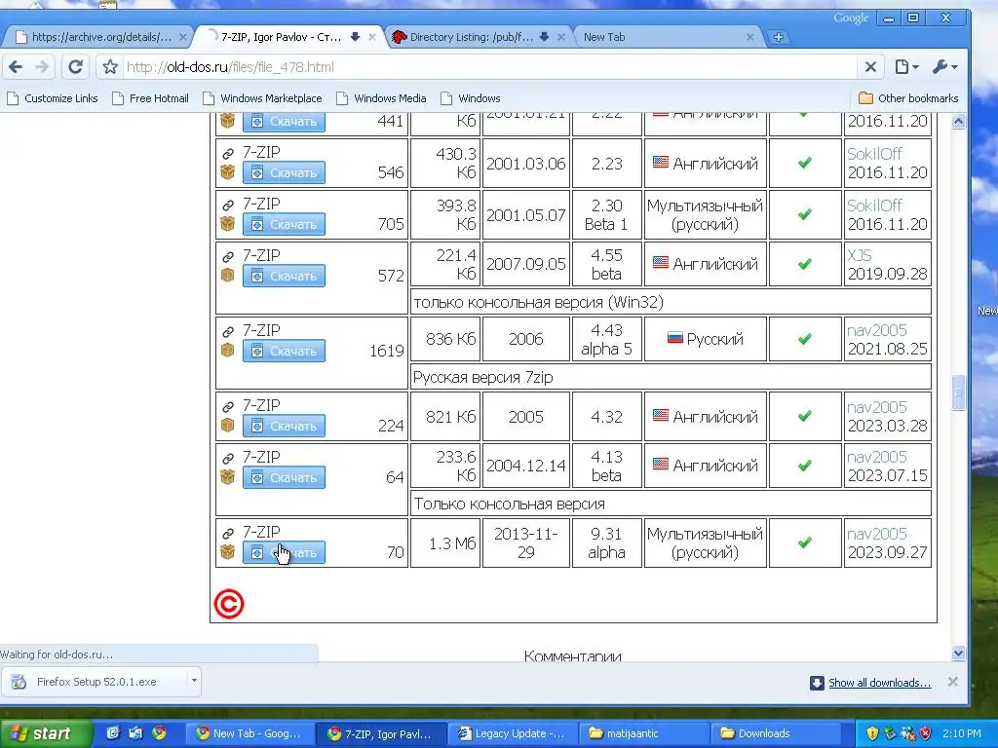This screenshot has height=748, width=998.
Task: Launch Chrome from the quick launch bar
Action: (x=159, y=733)
